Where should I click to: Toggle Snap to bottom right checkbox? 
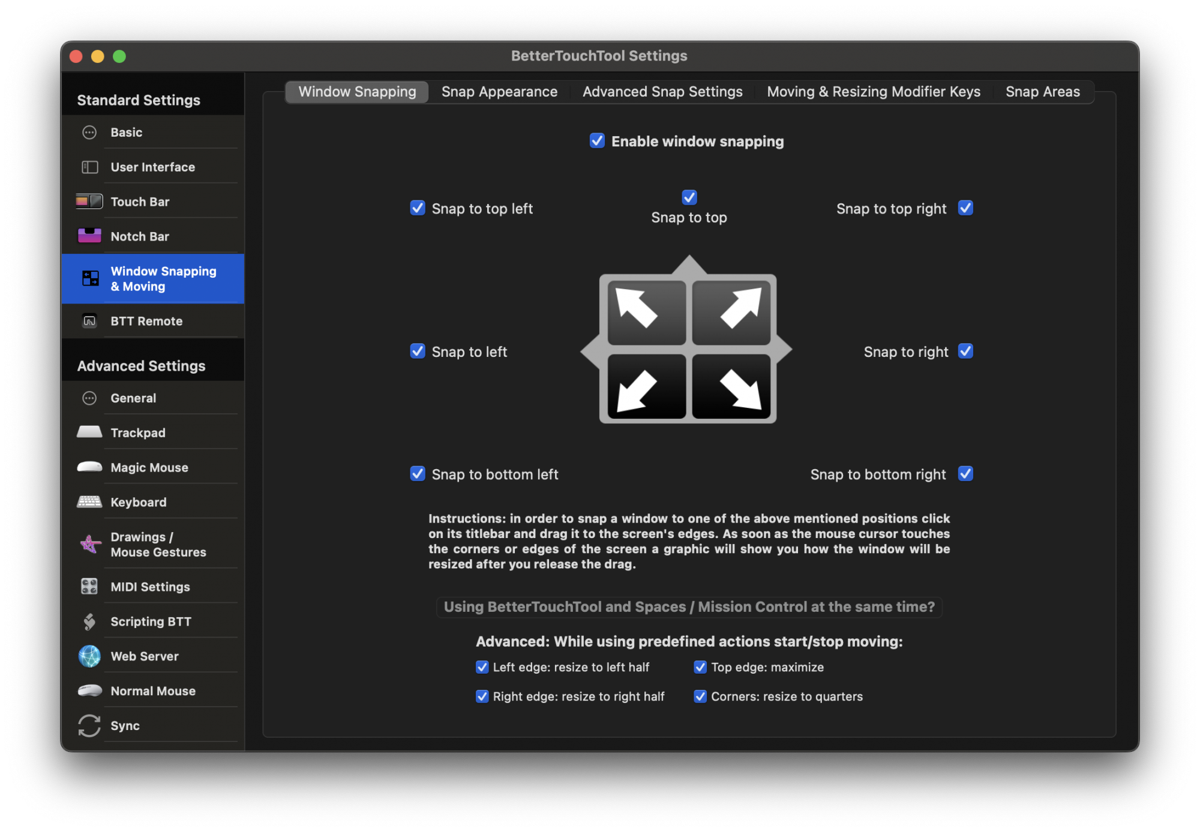click(x=965, y=474)
